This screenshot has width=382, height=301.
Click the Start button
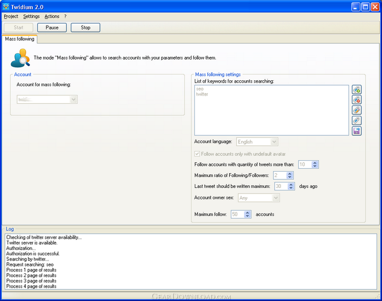[x=19, y=27]
